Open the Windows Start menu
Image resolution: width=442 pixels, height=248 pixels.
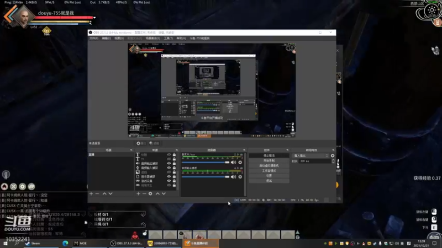[x=5, y=243]
